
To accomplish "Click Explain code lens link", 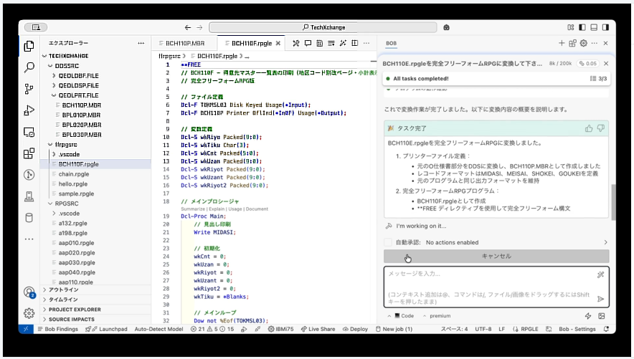I will click(x=217, y=209).
